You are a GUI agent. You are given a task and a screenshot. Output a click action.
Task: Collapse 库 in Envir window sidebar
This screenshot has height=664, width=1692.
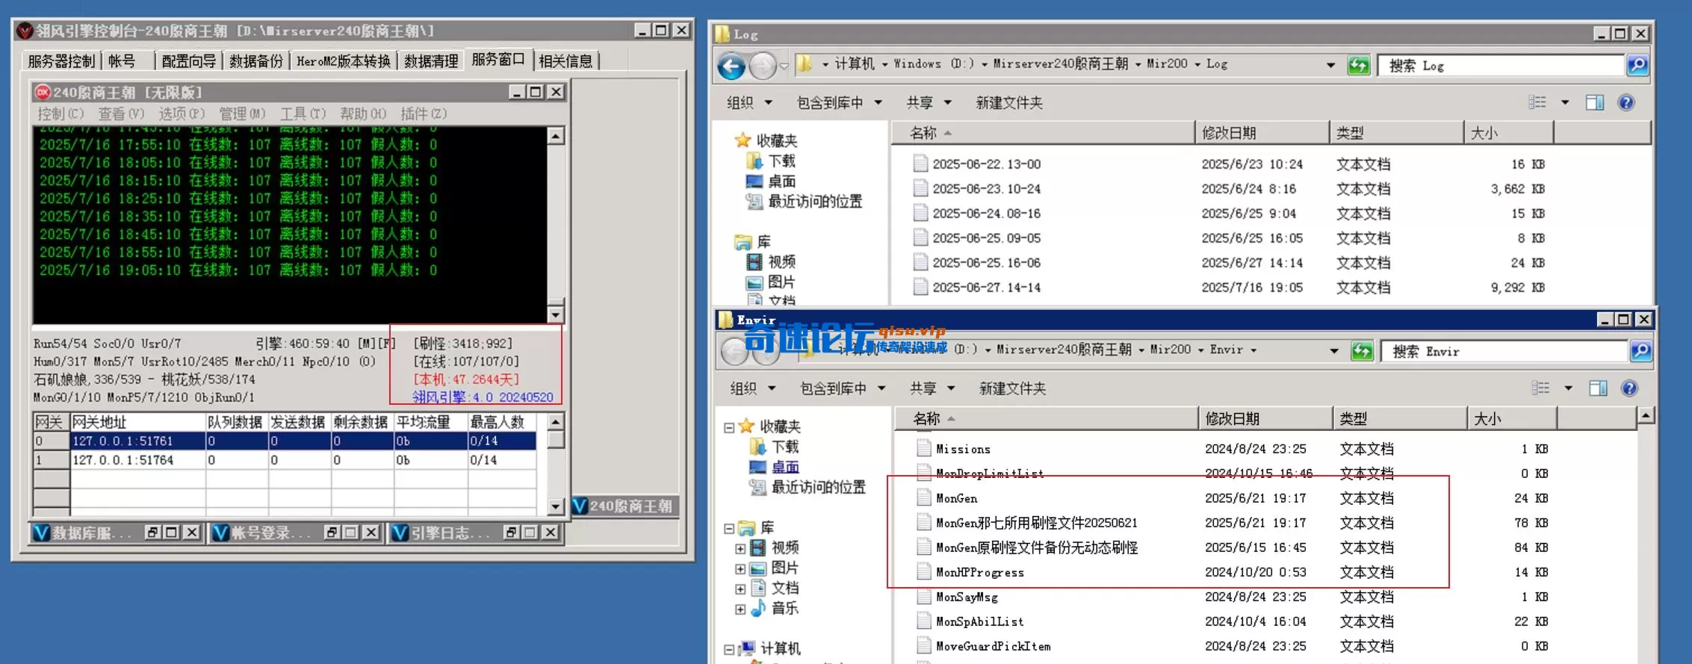pos(729,528)
